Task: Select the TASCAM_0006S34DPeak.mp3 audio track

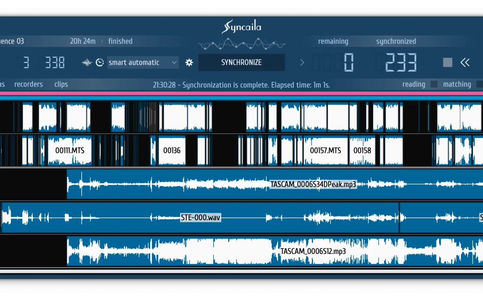Action: (313, 184)
